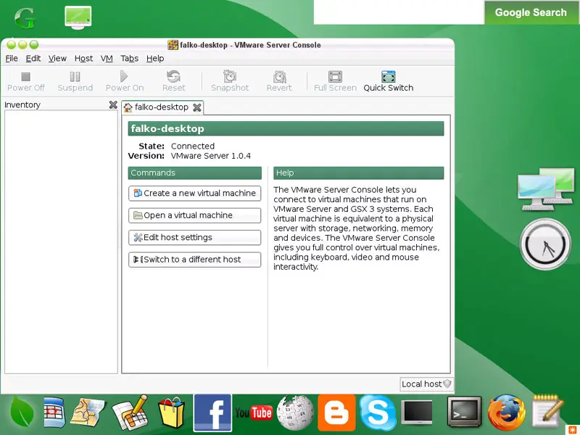Open Blogger from the dock
Screen dimensions: 580x435
point(336,413)
